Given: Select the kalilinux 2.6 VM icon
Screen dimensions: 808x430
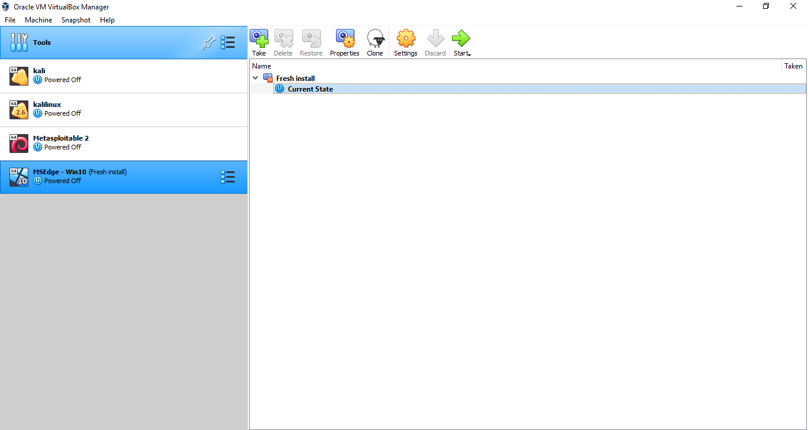Looking at the screenshot, I should [x=19, y=110].
